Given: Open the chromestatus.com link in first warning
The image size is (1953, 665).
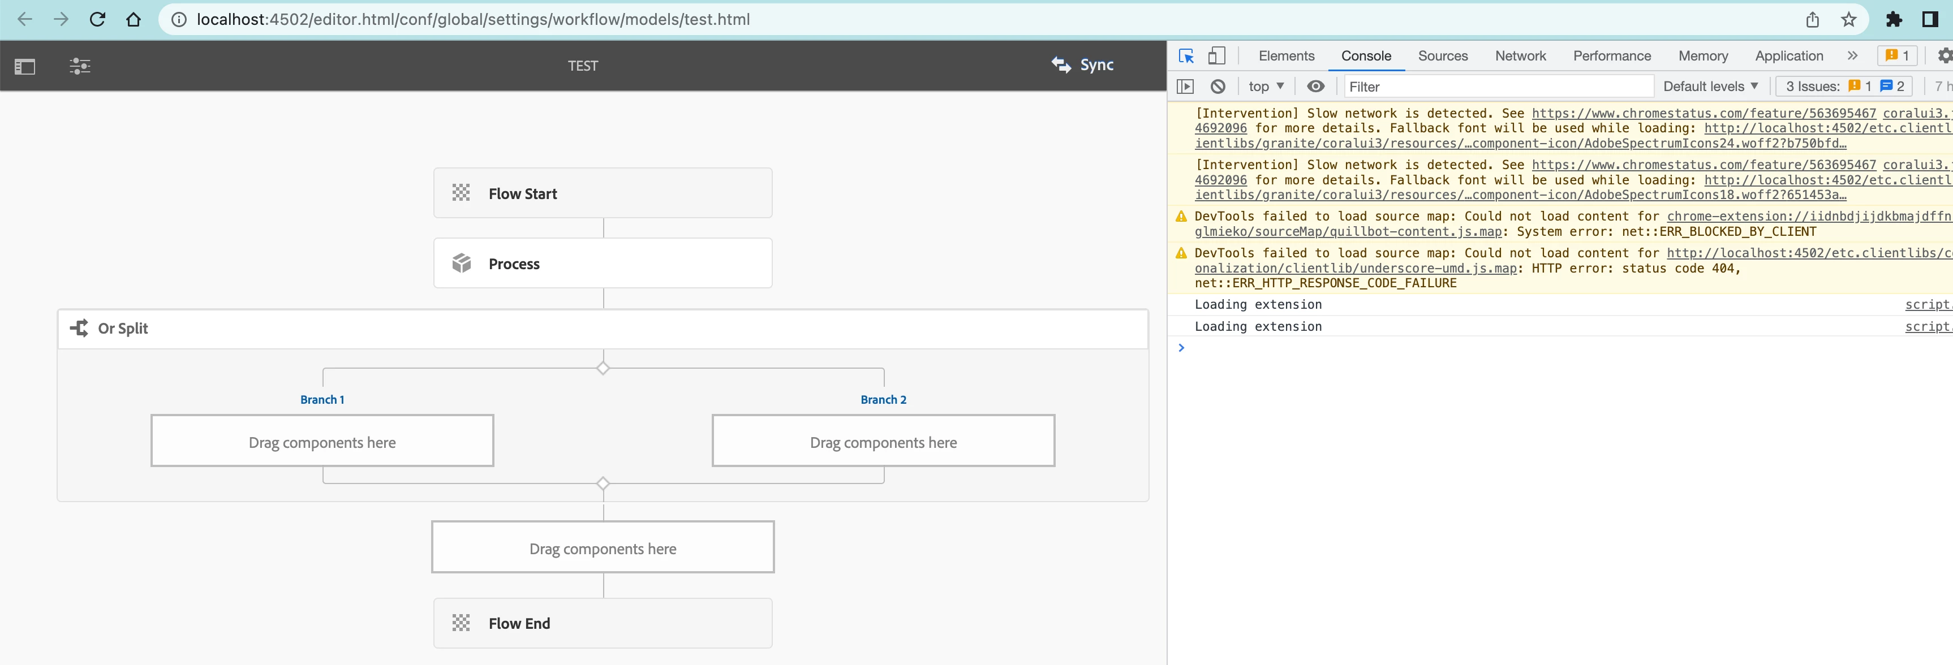Looking at the screenshot, I should point(1703,114).
